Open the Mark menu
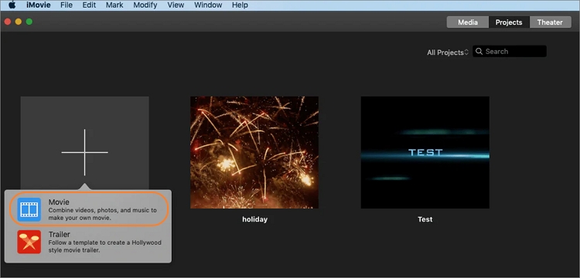The width and height of the screenshot is (580, 278). (114, 5)
